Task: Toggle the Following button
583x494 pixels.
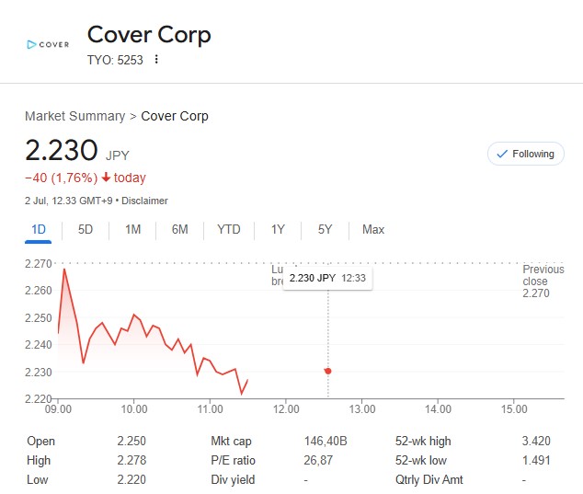Action: click(x=525, y=154)
